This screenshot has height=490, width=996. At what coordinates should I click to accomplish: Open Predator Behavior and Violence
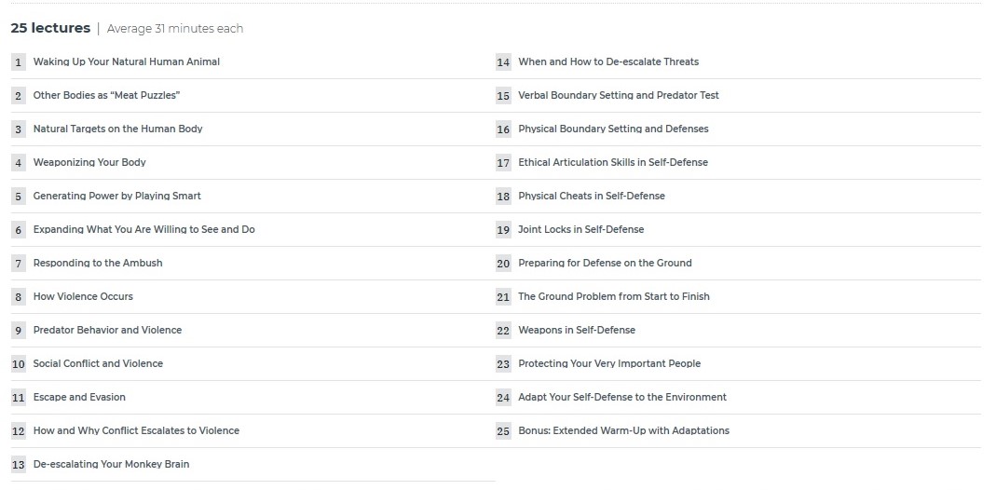107,330
